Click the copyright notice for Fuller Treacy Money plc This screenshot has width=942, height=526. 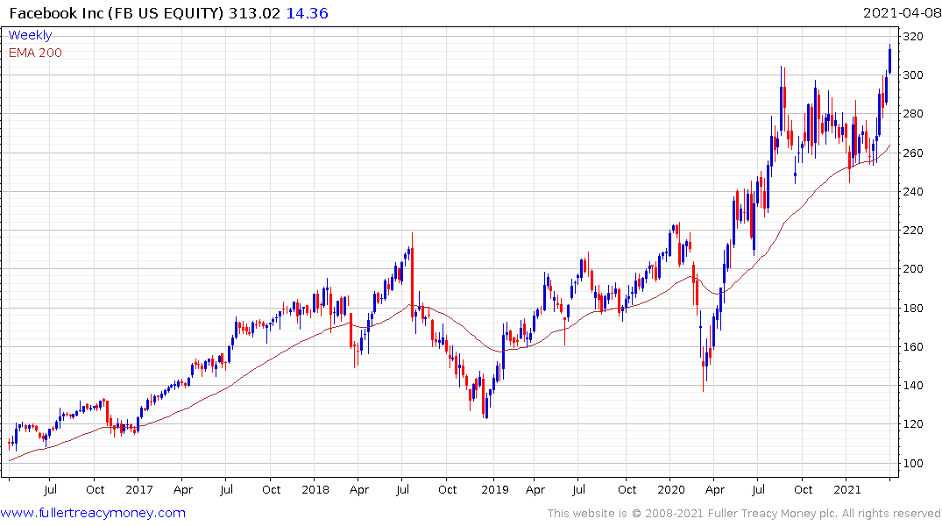(x=744, y=514)
